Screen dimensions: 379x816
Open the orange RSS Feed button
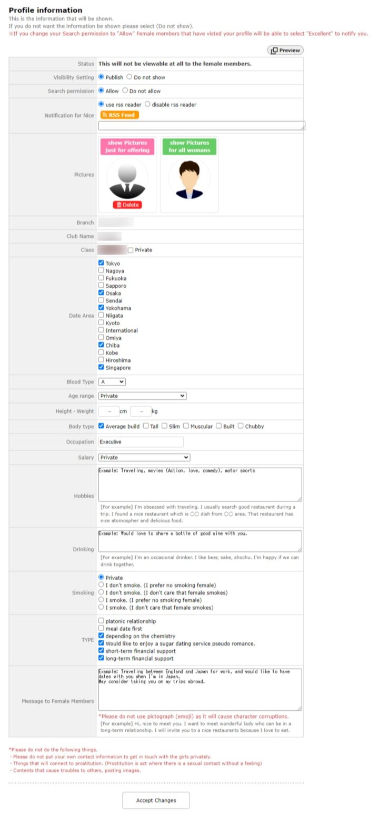[119, 115]
